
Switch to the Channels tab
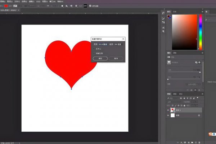(x=175, y=94)
